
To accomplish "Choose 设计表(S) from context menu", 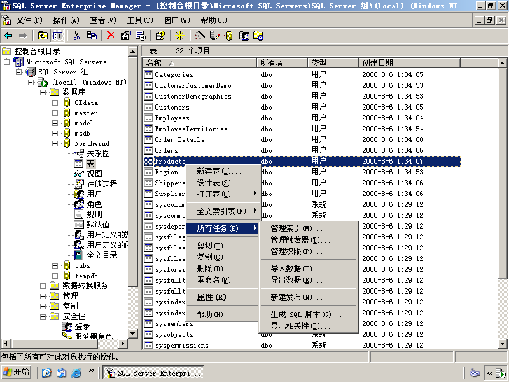I will (223, 183).
